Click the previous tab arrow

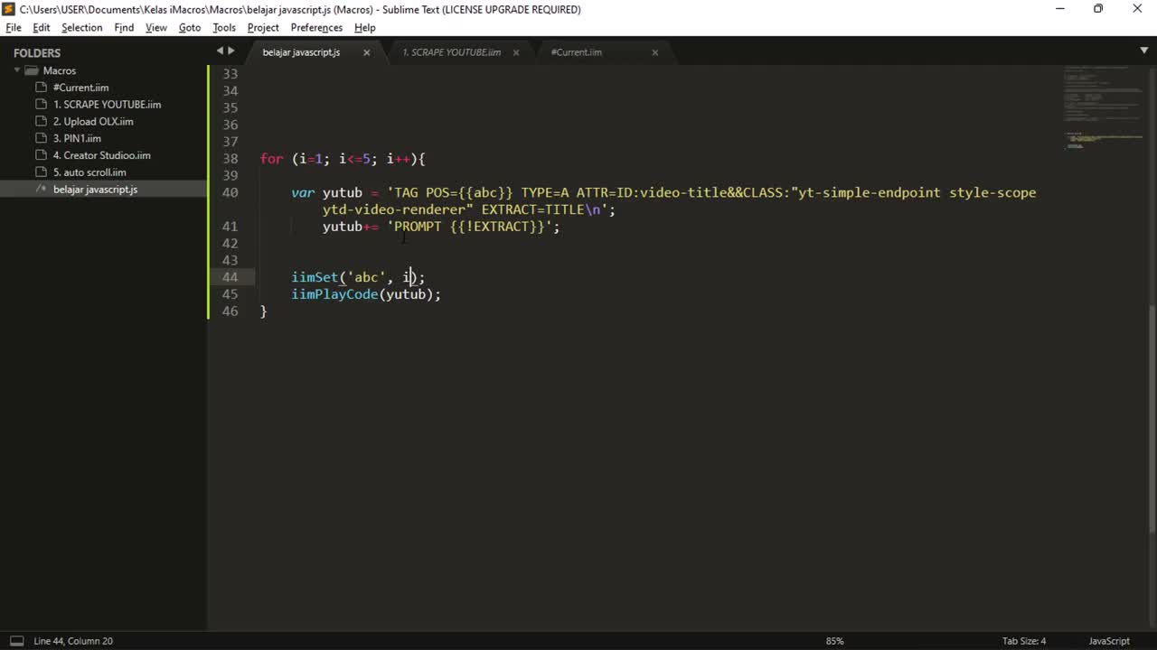point(220,51)
